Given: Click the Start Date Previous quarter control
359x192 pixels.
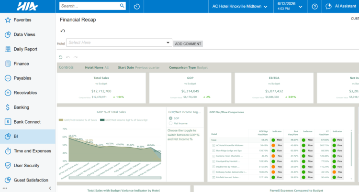Looking at the screenshot, I should pos(139,67).
